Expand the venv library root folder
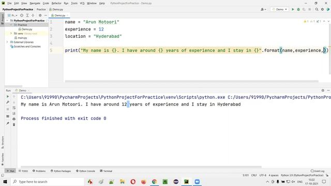This screenshot has height=186, width=331. (x=11, y=34)
